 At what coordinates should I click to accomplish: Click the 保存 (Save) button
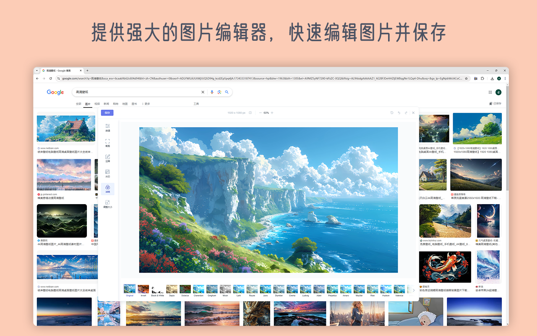click(107, 113)
